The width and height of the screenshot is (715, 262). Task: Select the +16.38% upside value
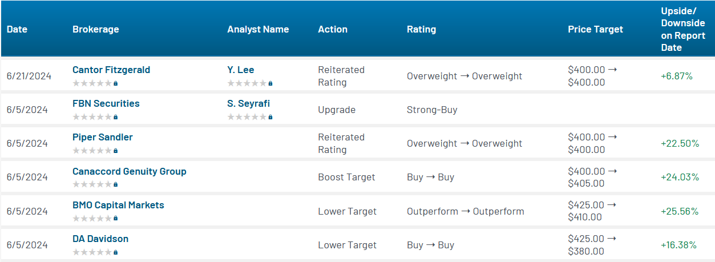coord(679,245)
